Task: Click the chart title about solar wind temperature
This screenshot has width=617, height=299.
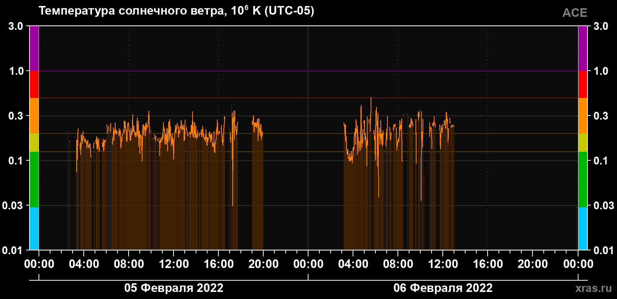Action: click(176, 10)
